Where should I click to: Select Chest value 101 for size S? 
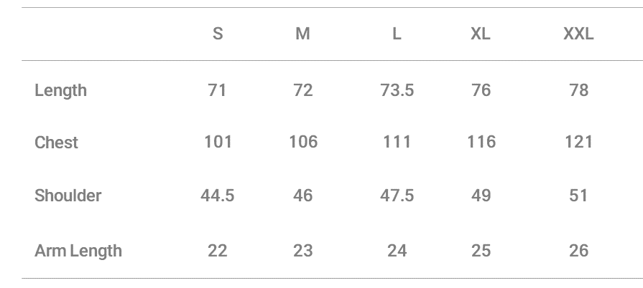click(218, 142)
